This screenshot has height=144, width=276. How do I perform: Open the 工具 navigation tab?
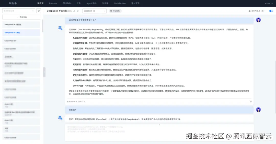(x=78, y=3)
